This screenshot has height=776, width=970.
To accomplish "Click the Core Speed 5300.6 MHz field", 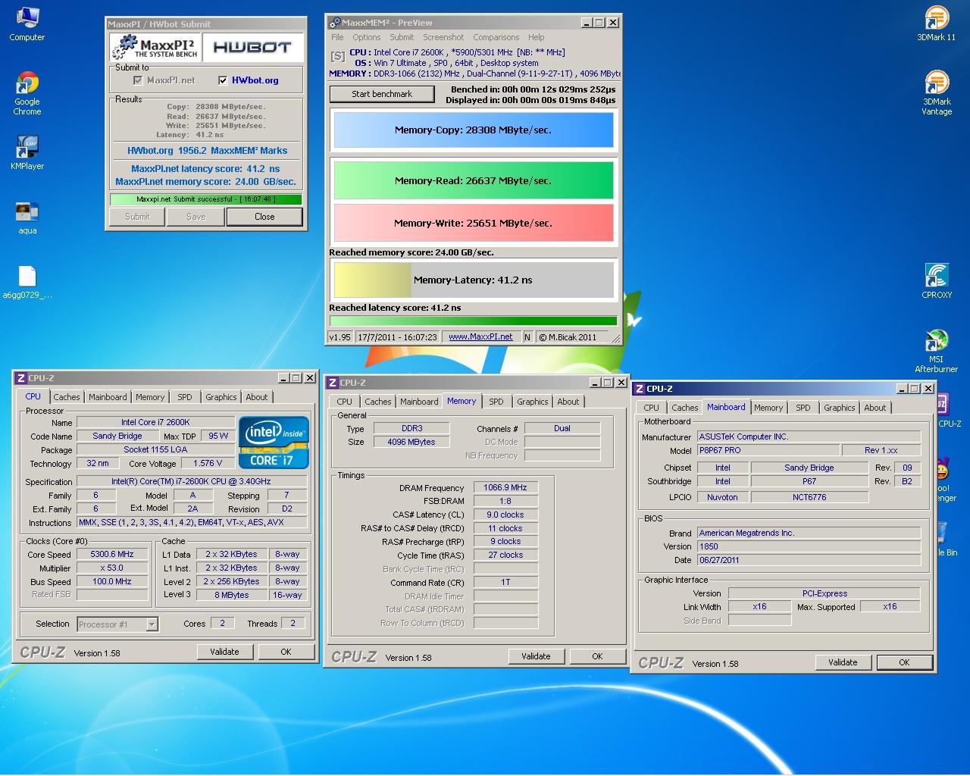I will pyautogui.click(x=112, y=554).
